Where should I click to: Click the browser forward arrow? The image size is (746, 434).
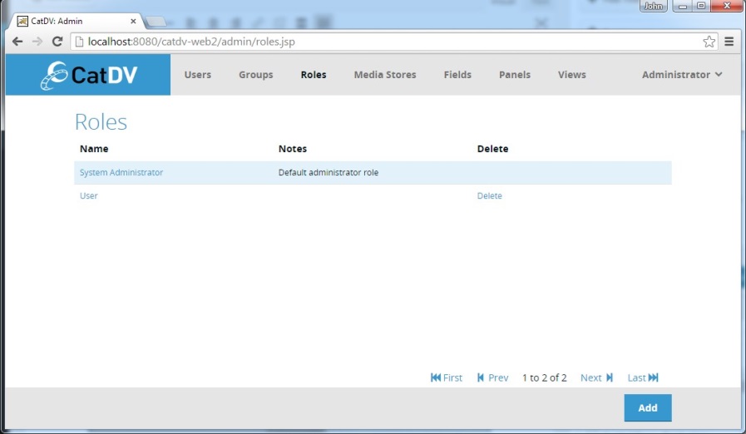coord(37,42)
